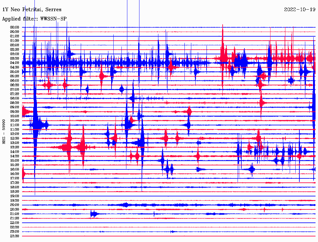Click the vertical HHZ - 50000 axis label

point(4,131)
